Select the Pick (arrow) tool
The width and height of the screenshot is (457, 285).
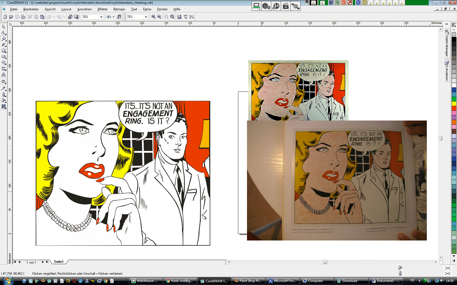pyautogui.click(x=4, y=27)
